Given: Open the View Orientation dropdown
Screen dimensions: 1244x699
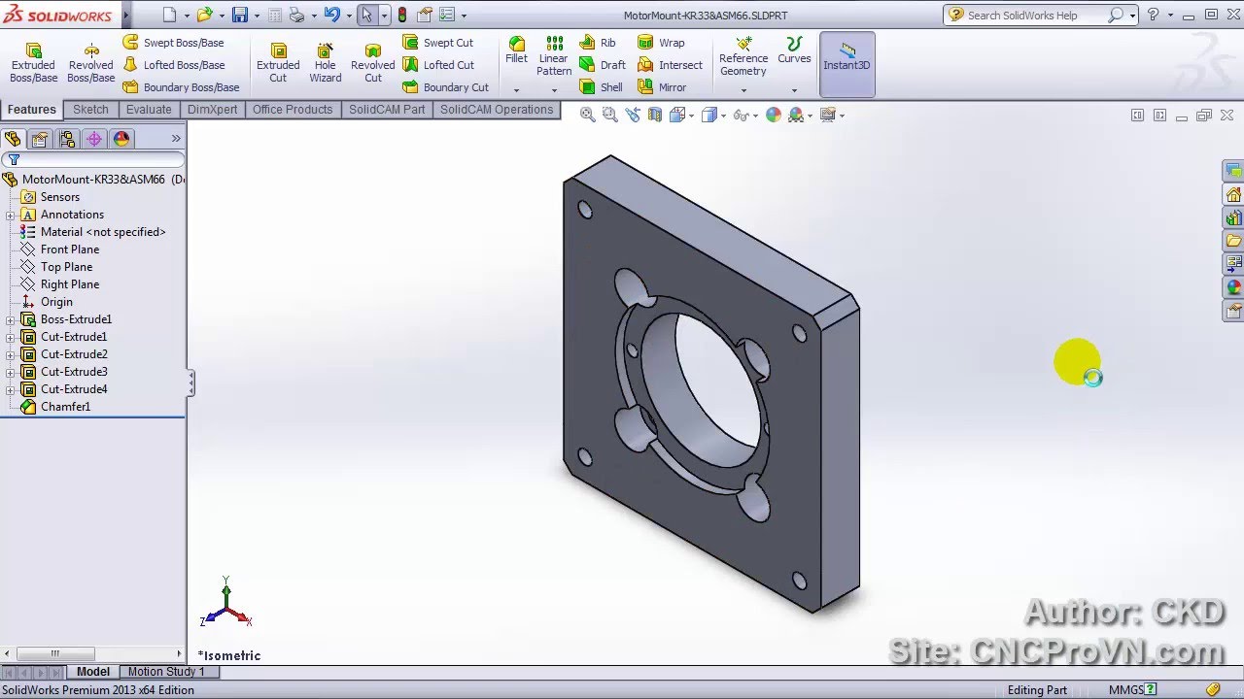Looking at the screenshot, I should pos(692,115).
